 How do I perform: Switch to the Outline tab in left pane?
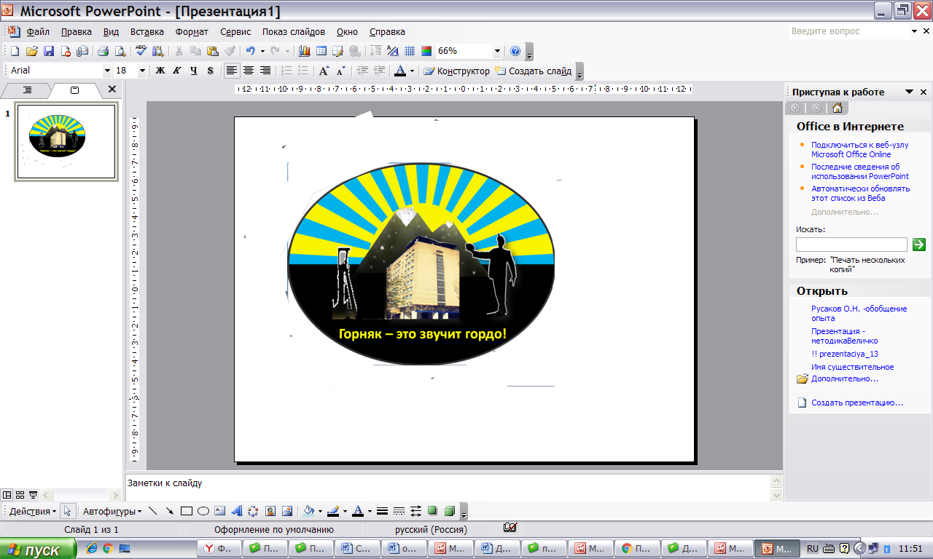27,90
